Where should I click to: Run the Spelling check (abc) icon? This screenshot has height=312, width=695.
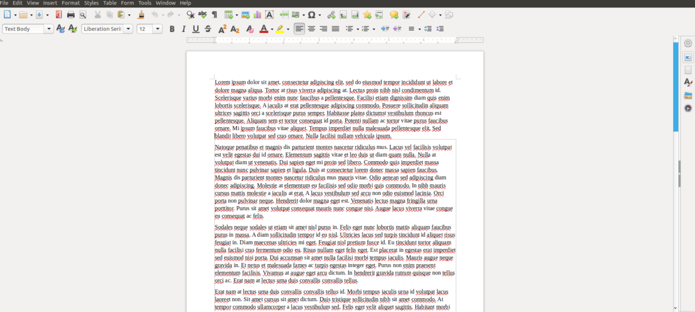click(203, 15)
